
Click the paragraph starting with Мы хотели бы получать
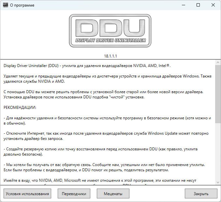[104, 167]
